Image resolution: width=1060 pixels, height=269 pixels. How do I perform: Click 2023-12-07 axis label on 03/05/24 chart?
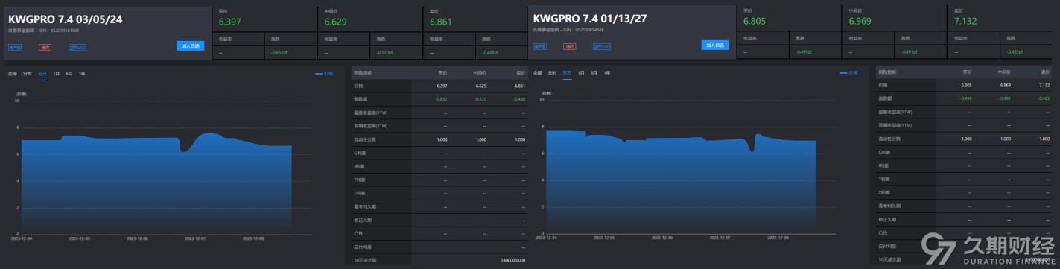(194, 239)
